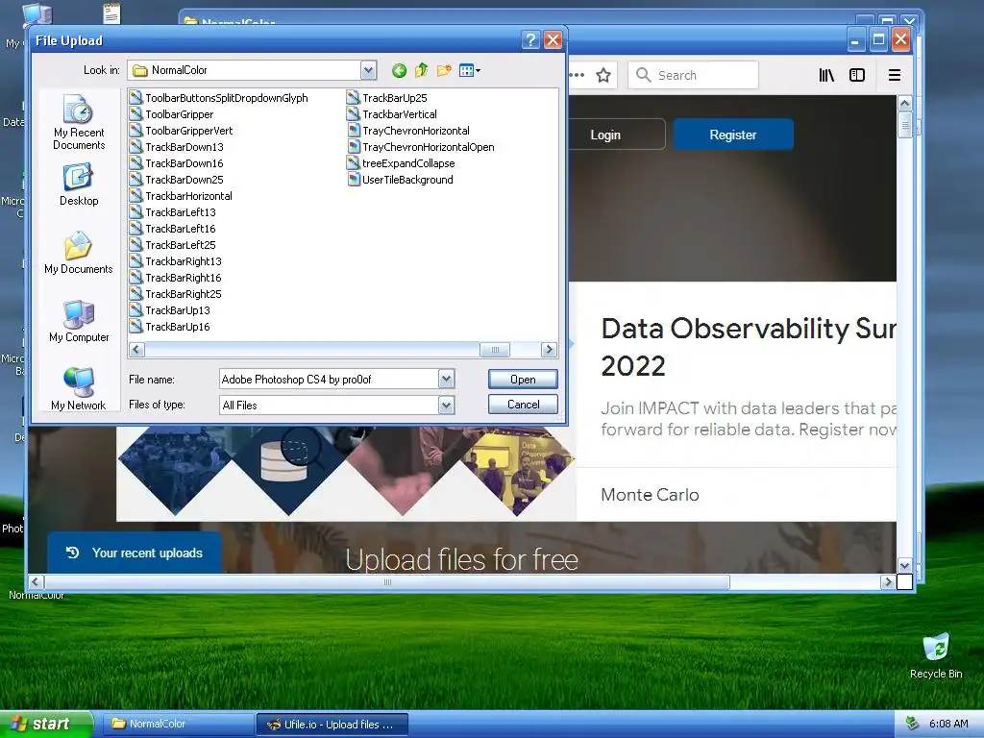Select the TrackbarVertical file
This screenshot has width=984, height=738.
pyautogui.click(x=392, y=114)
